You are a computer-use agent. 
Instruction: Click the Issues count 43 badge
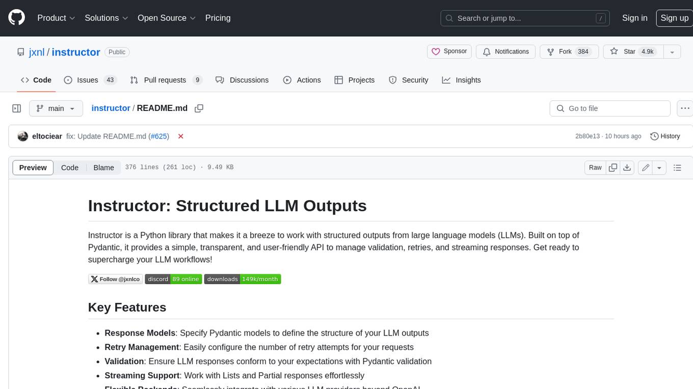pos(110,80)
